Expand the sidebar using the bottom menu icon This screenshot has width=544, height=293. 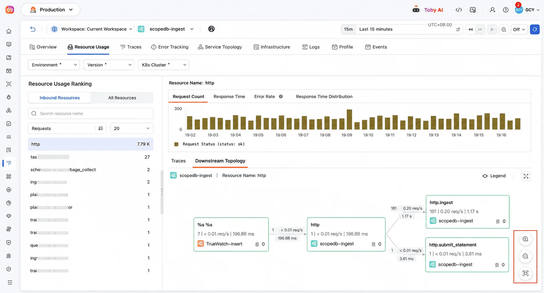tap(10, 282)
